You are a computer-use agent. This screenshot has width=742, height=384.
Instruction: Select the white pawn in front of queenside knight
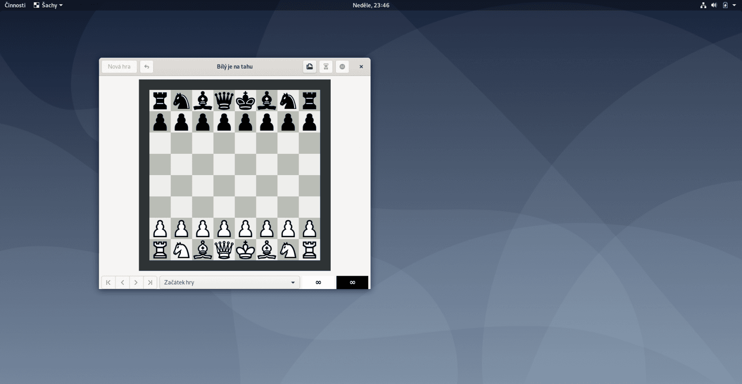pyautogui.click(x=181, y=229)
